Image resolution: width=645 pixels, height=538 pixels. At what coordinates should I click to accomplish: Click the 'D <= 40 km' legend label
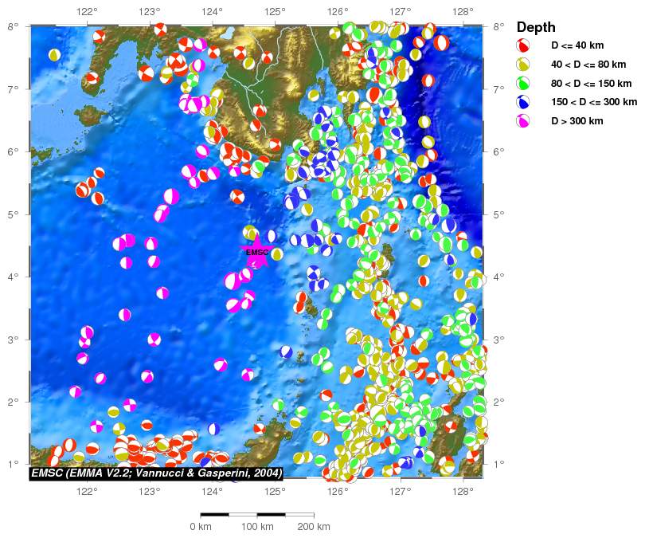[x=578, y=45]
